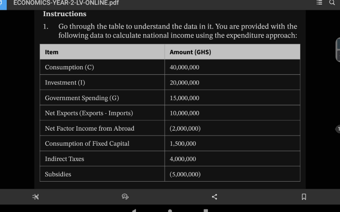Tap the Android home circle button

[x=170, y=211]
